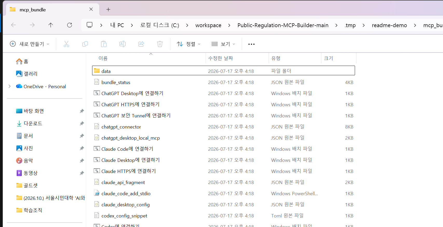This screenshot has height=227, width=443.
Task: Open the 정렬 (Sort) dropdown
Action: (188, 44)
